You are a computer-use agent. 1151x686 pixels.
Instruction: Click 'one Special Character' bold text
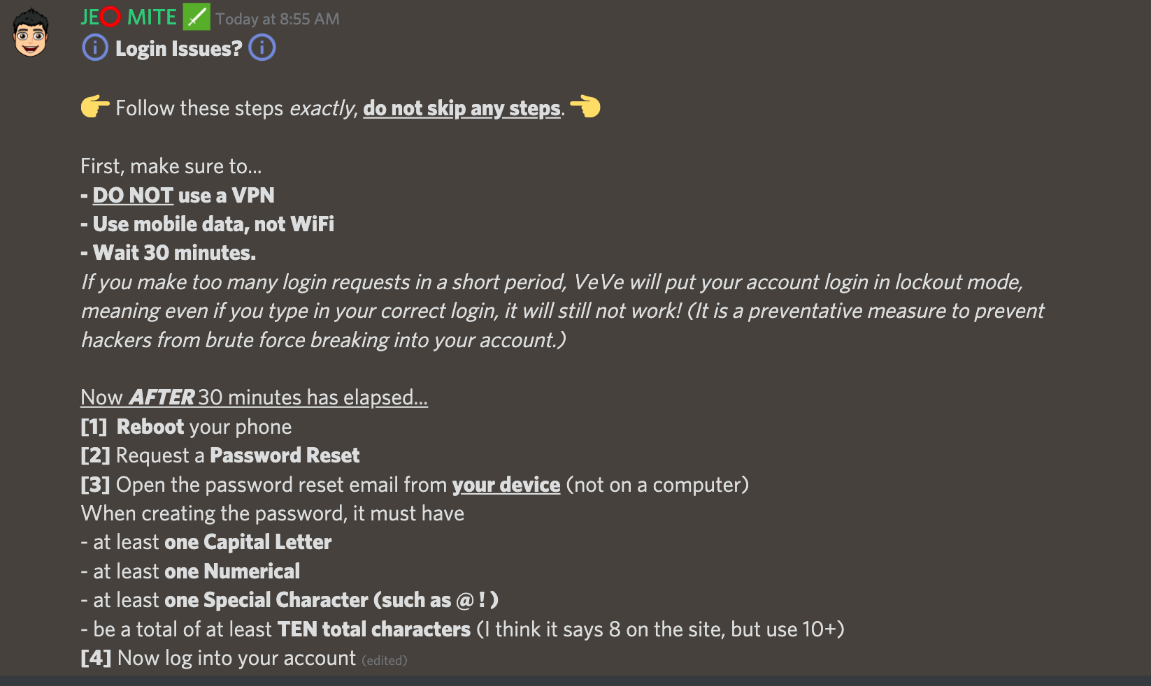point(266,600)
